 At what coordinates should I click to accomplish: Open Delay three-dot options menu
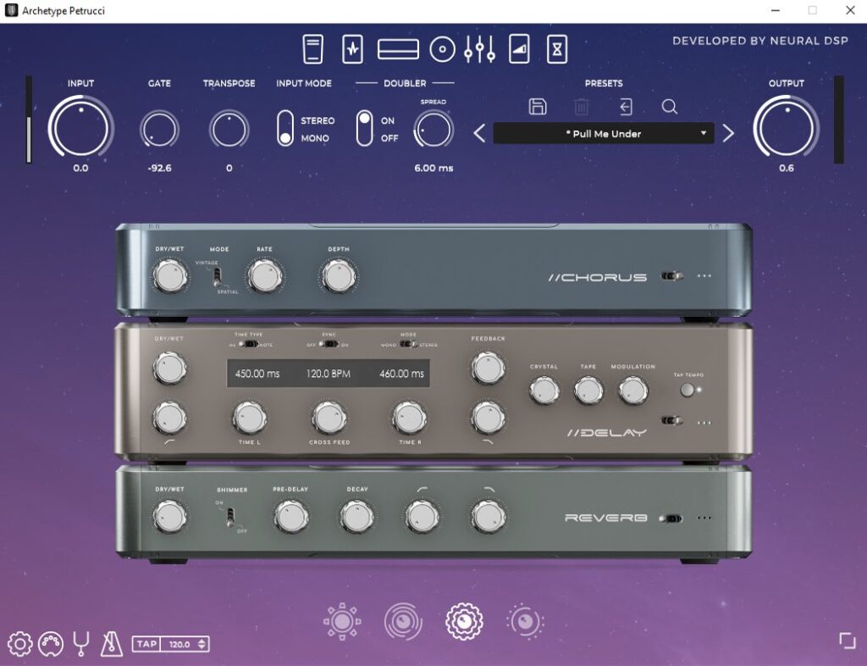point(704,423)
